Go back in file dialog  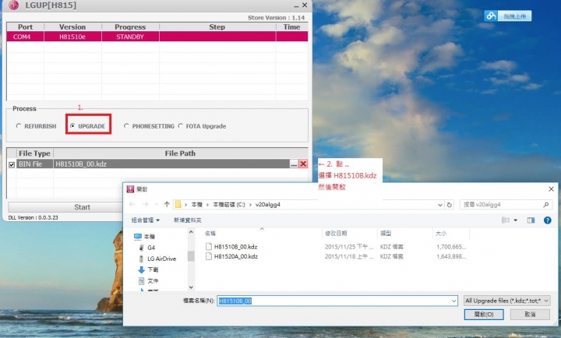(x=132, y=205)
